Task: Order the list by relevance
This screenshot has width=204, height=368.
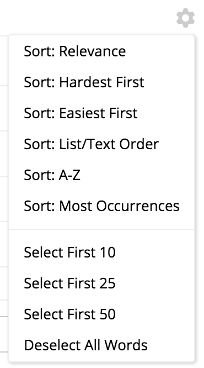Action: 101,51
